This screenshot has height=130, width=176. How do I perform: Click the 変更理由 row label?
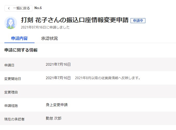pos(11,92)
